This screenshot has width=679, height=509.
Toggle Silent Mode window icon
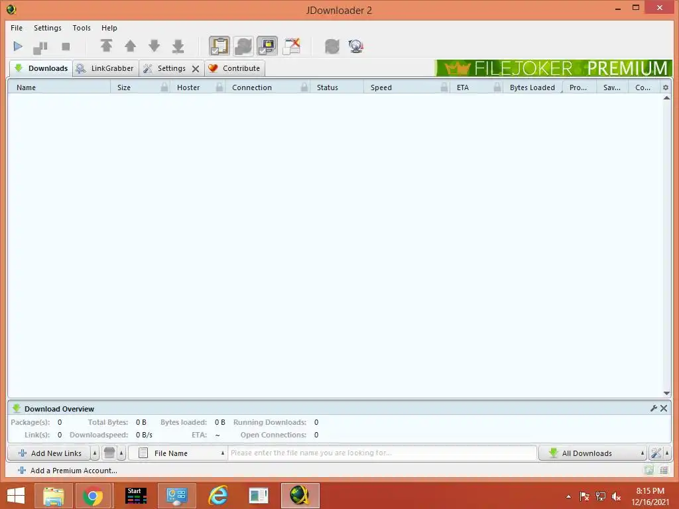point(292,46)
